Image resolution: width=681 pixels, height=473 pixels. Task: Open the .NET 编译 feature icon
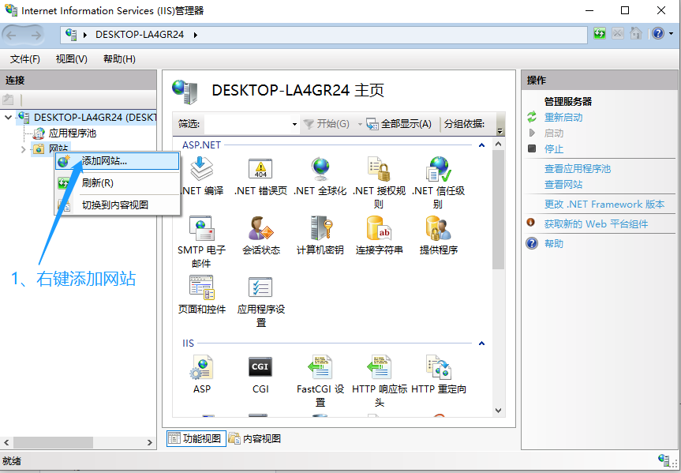202,170
